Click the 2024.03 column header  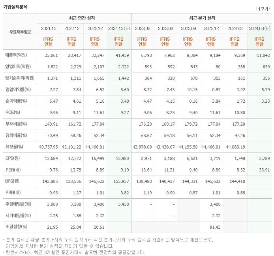point(235,28)
